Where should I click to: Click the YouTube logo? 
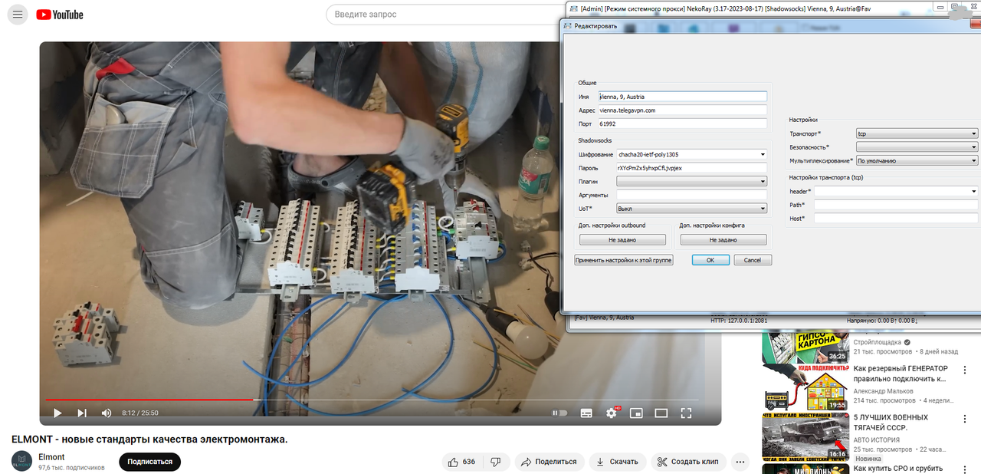click(x=59, y=15)
